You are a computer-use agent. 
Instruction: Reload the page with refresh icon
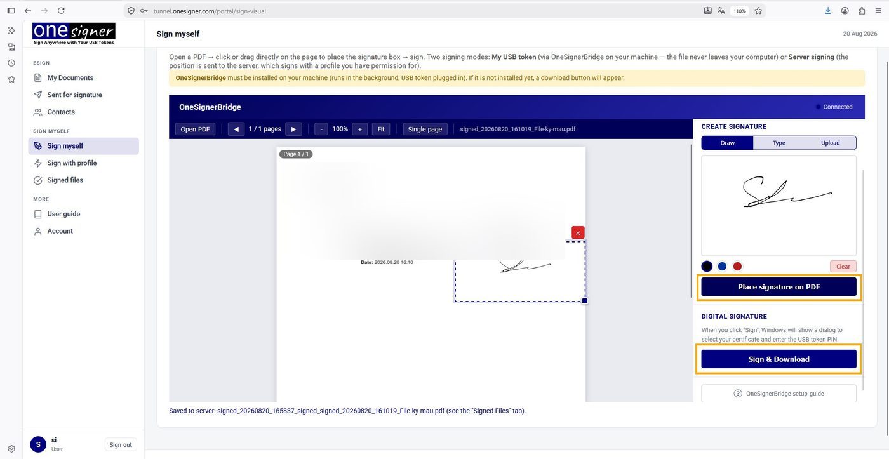(61, 11)
